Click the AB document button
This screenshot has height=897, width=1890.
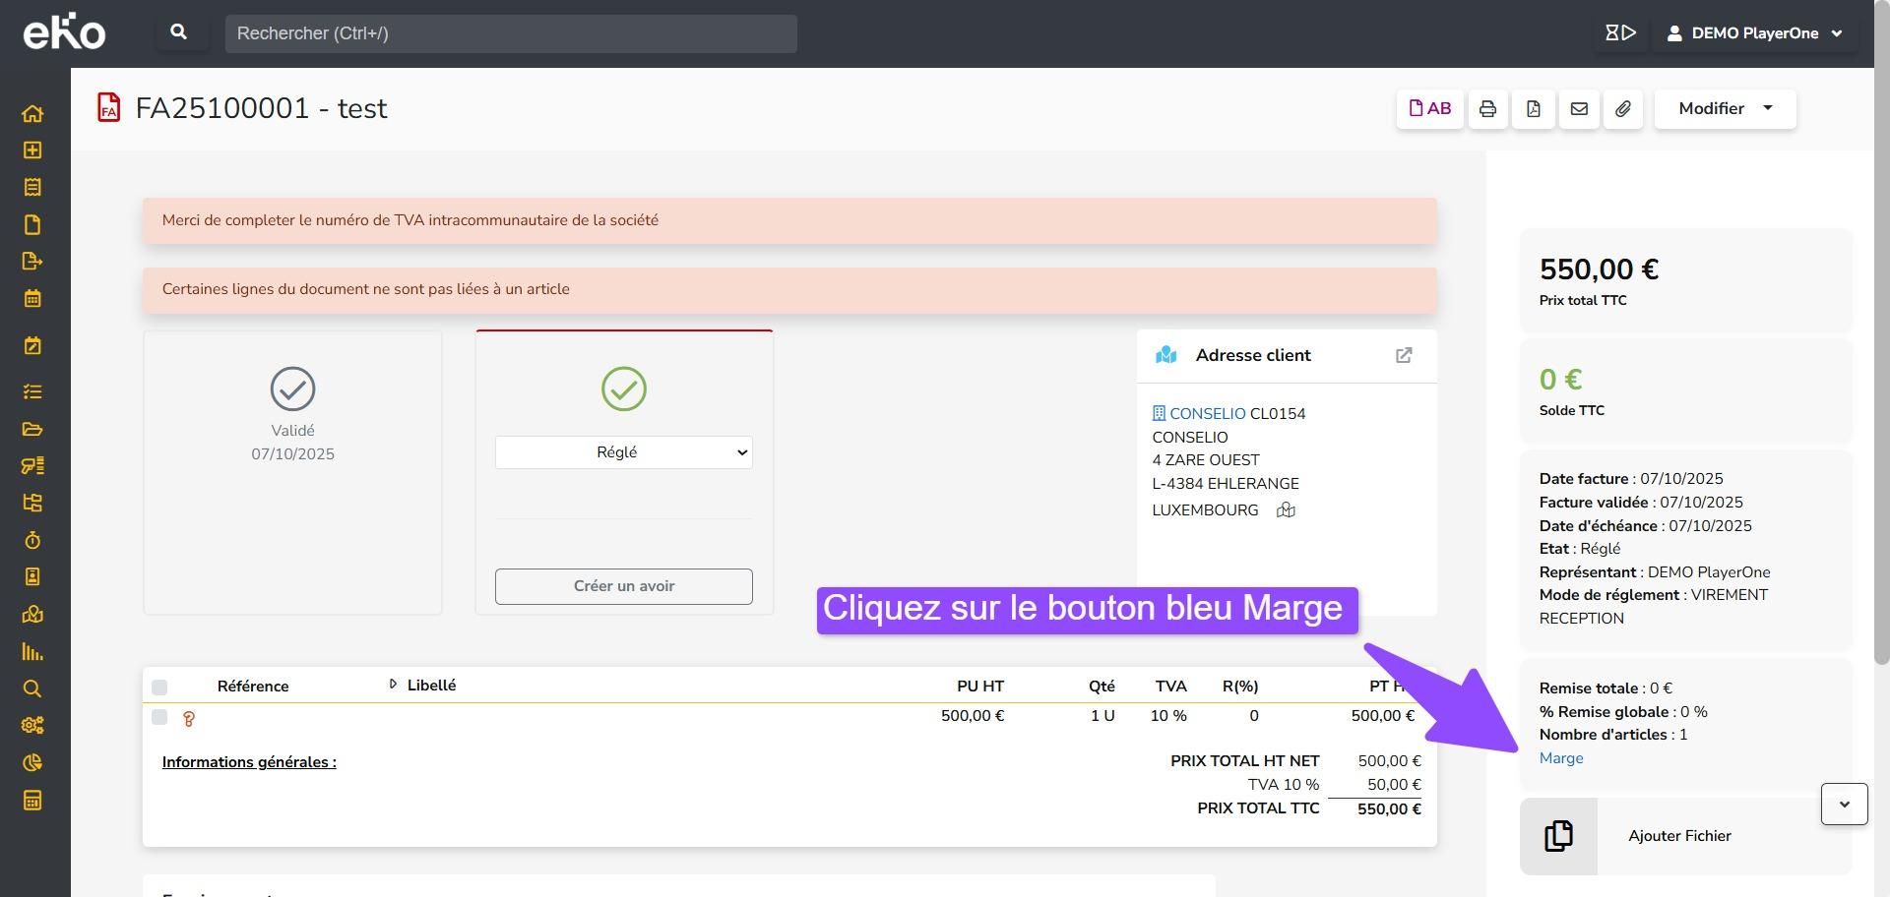(1429, 109)
